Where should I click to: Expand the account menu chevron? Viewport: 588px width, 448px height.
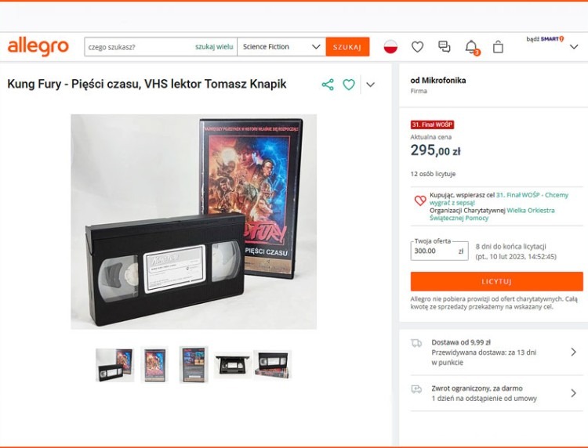coord(574,47)
